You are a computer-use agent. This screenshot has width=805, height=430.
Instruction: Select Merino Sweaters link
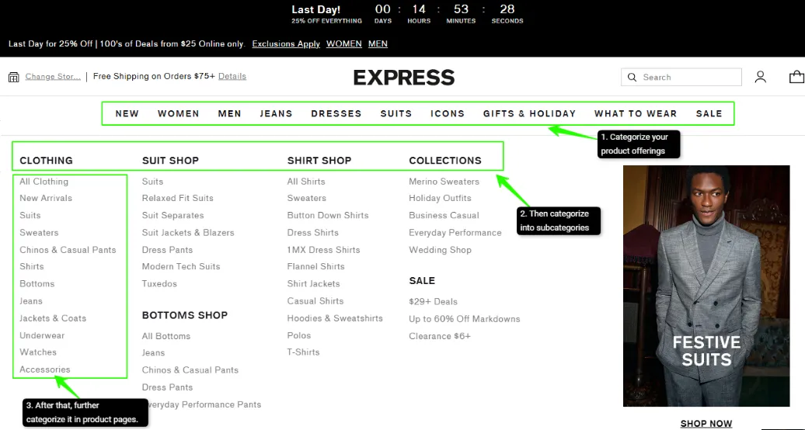click(444, 182)
